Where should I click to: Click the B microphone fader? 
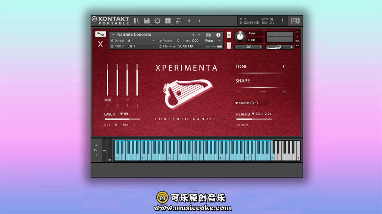click(x=137, y=80)
